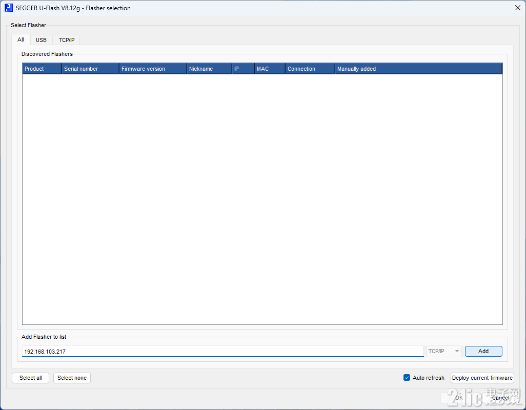
Task: Cancel the flasher selection dialog
Action: click(x=500, y=398)
